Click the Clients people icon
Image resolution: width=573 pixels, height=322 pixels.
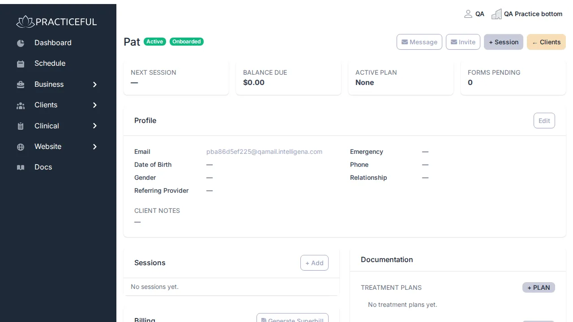(x=21, y=105)
